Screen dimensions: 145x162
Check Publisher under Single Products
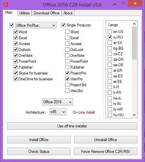click(67, 67)
